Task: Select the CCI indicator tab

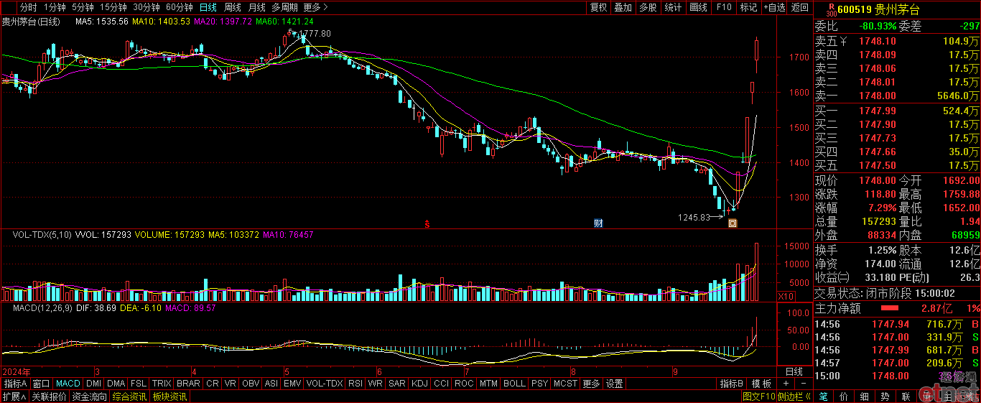Action: click(x=441, y=384)
